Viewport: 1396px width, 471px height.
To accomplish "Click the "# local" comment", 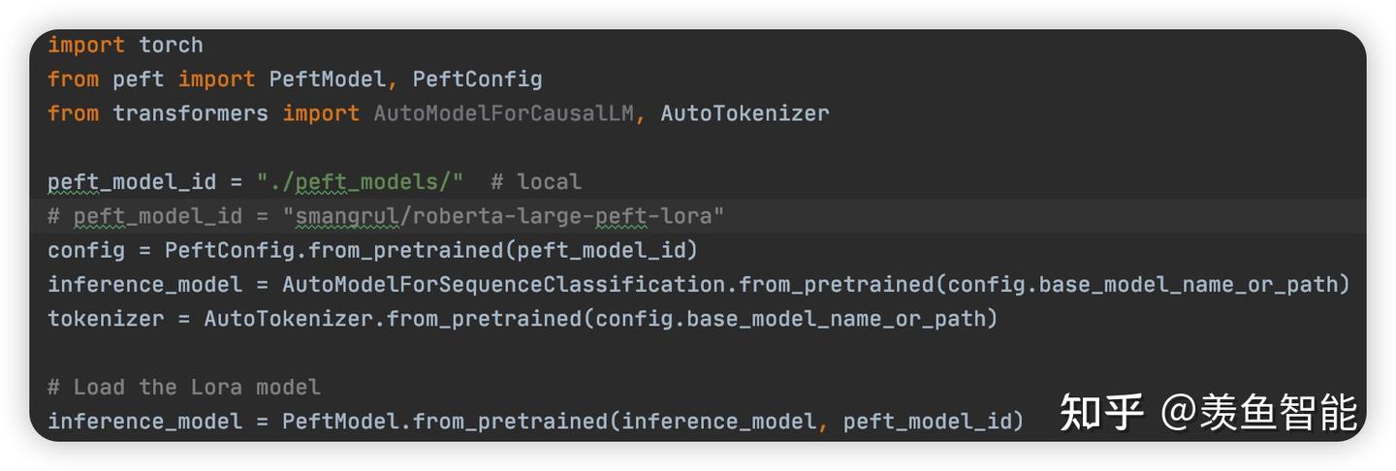I will click(535, 182).
